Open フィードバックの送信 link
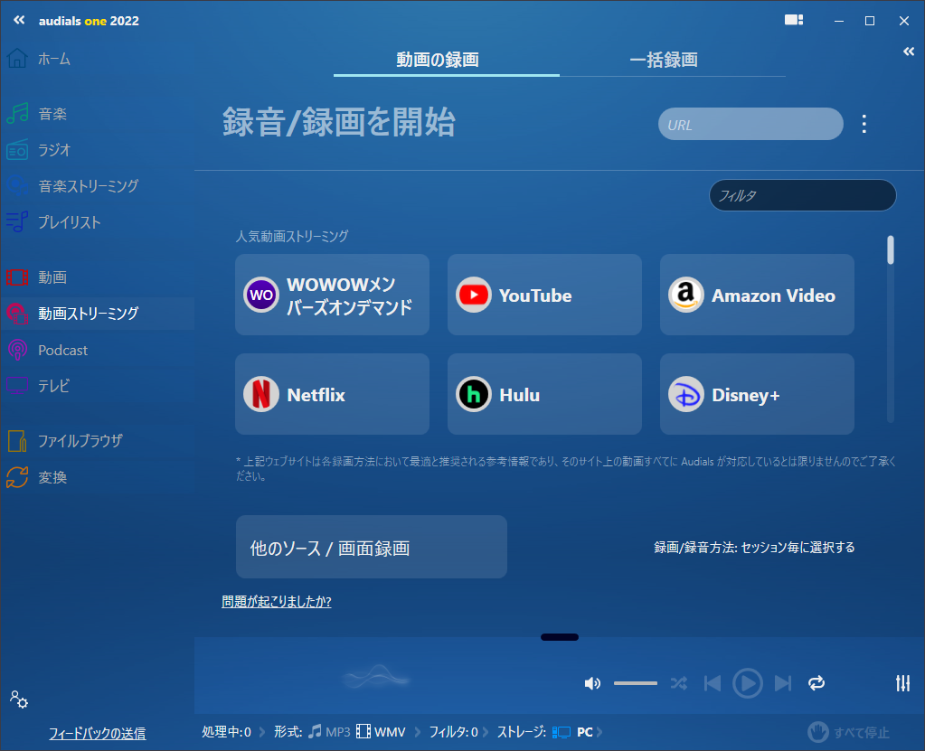The width and height of the screenshot is (925, 751). [98, 733]
